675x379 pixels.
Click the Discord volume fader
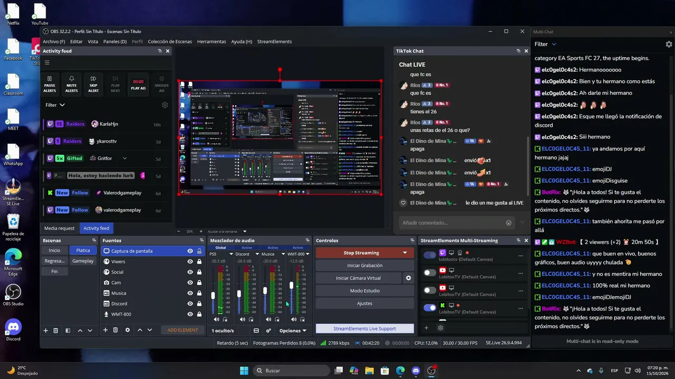click(x=239, y=294)
